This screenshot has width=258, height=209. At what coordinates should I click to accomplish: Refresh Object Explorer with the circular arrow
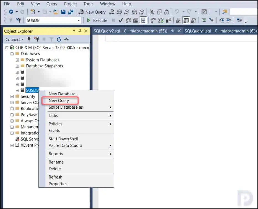point(59,39)
